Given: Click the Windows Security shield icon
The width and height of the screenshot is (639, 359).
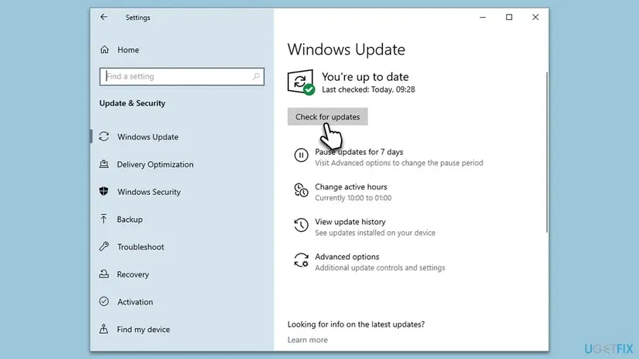Looking at the screenshot, I should click(x=104, y=191).
